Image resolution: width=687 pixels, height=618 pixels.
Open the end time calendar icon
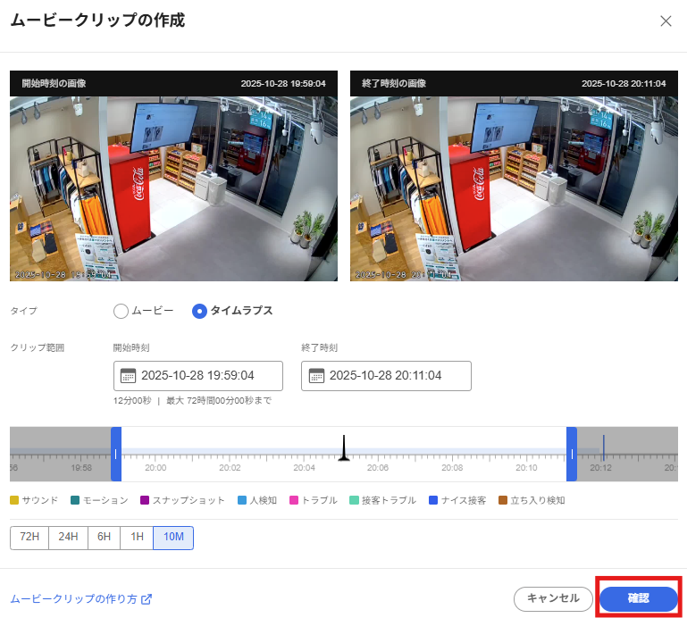(x=316, y=376)
